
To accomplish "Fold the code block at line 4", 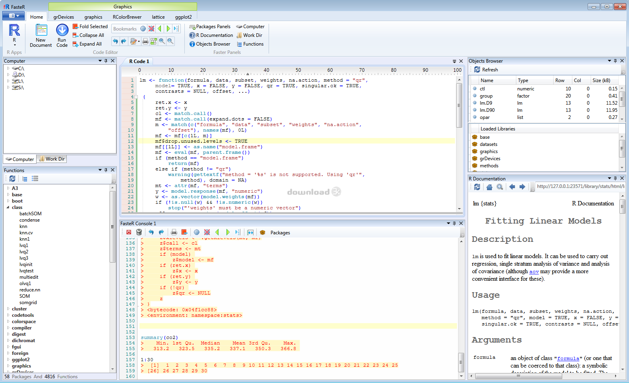I will [x=136, y=97].
